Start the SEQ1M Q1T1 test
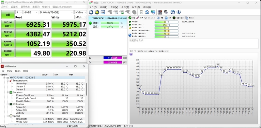Viewport: 261px width, 128px height. coord(8,34)
